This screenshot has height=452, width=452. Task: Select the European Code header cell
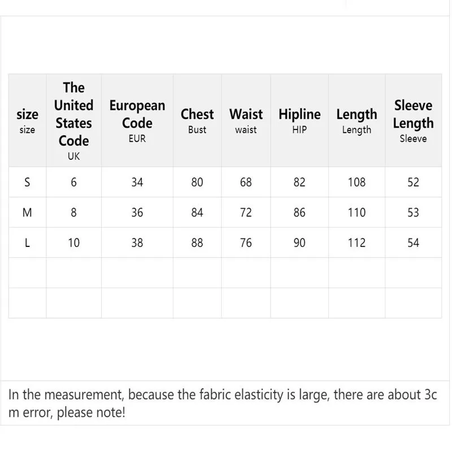pyautogui.click(x=137, y=120)
